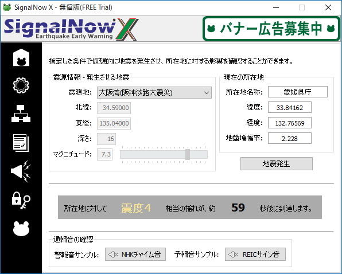The image size is (342, 274).
Task: Open the megaphone alert test icon
Action: (21, 171)
